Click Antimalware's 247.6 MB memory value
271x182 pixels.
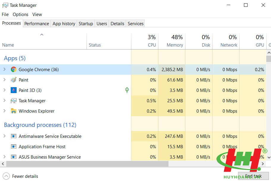pos(174,136)
